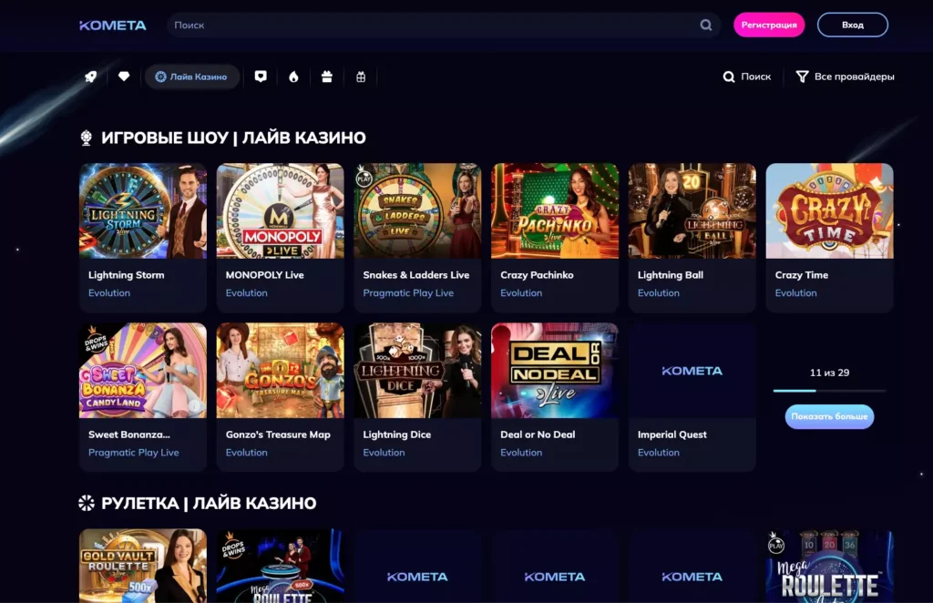This screenshot has height=603, width=933.
Task: Open the Crazy Time game thumbnail
Action: (829, 211)
